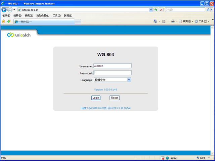Click the Login button
This screenshot has height=161, width=215.
point(96,98)
